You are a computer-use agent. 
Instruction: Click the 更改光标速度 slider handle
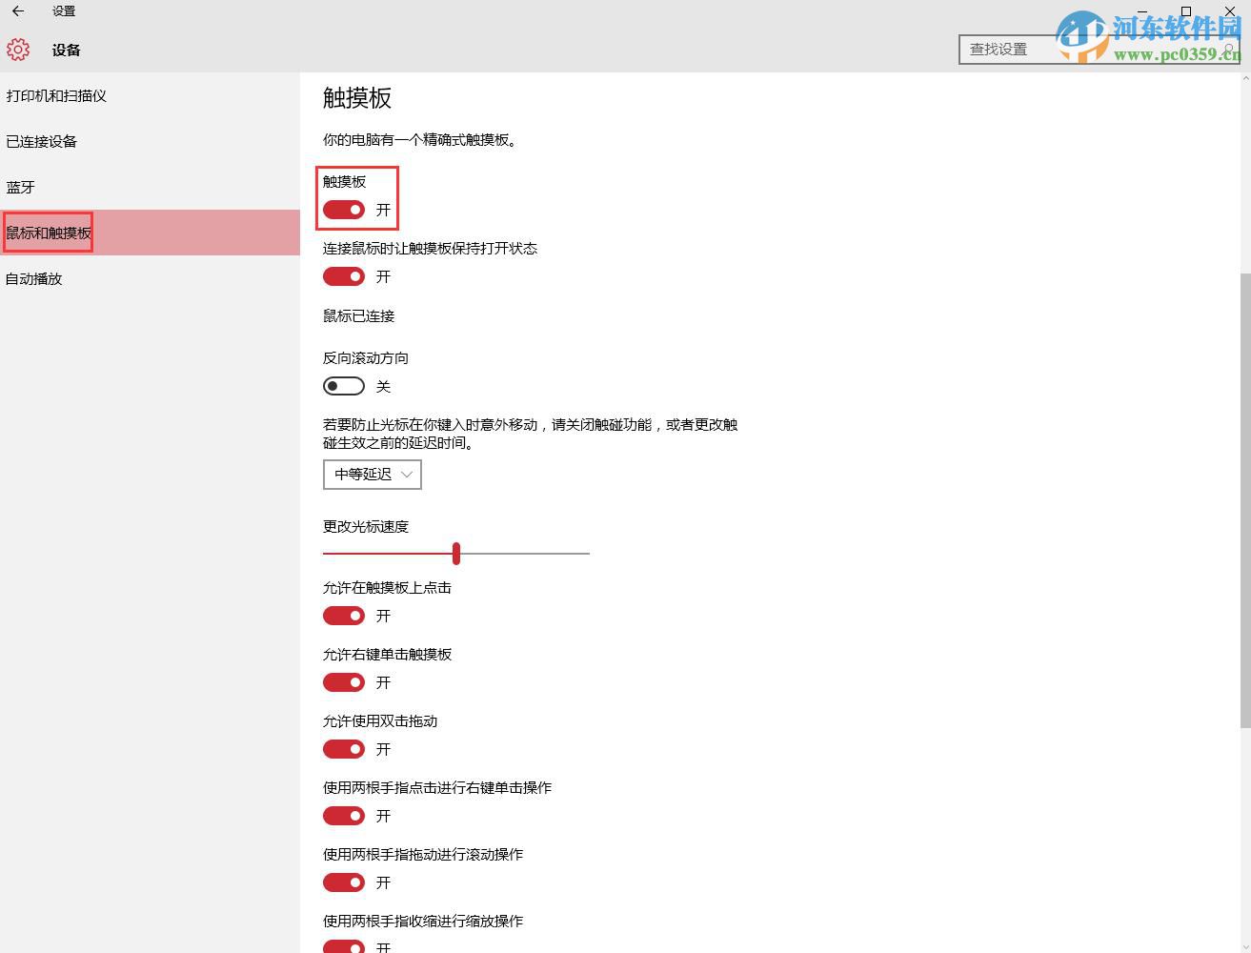pyautogui.click(x=455, y=553)
